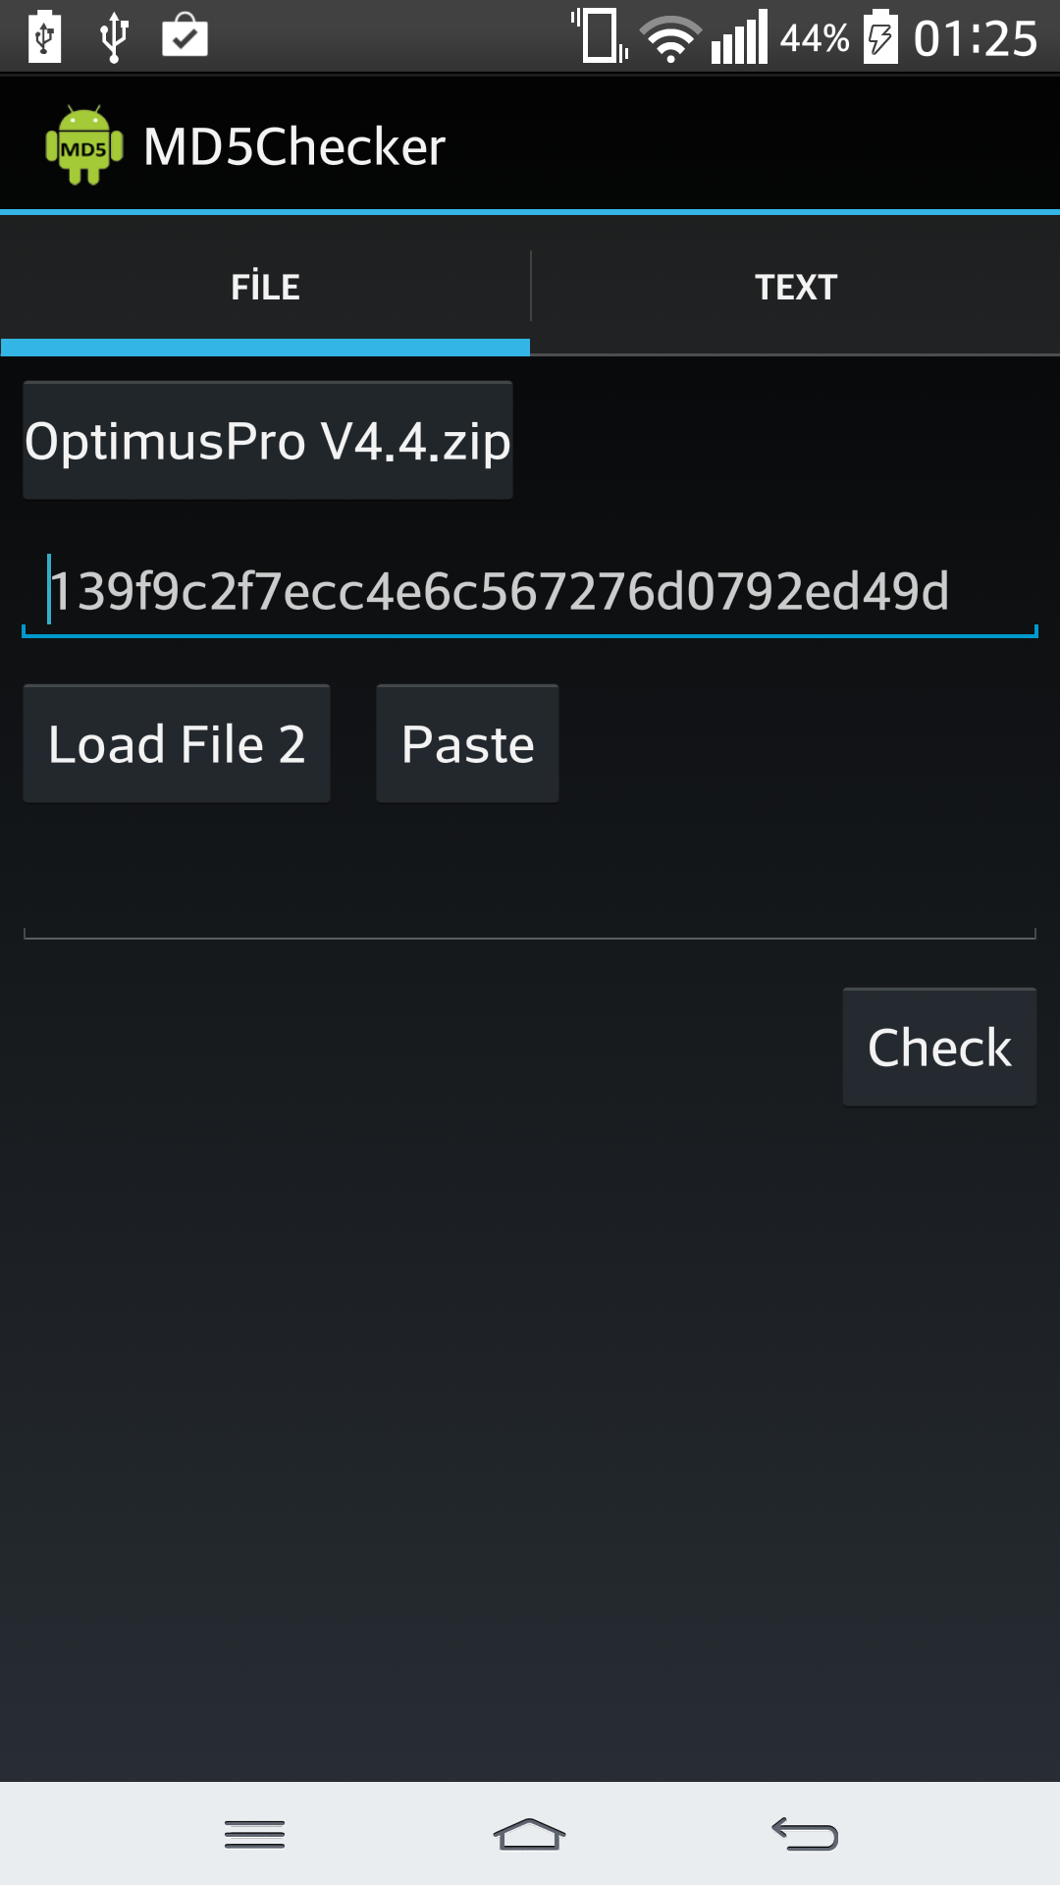The height and width of the screenshot is (1885, 1060).
Task: Tap the Wi-Fi signal status icon
Action: click(671, 39)
